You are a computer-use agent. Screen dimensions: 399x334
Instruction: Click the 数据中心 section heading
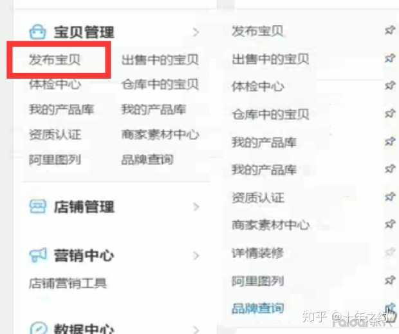tap(84, 329)
